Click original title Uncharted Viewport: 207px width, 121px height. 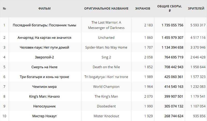coord(106,38)
